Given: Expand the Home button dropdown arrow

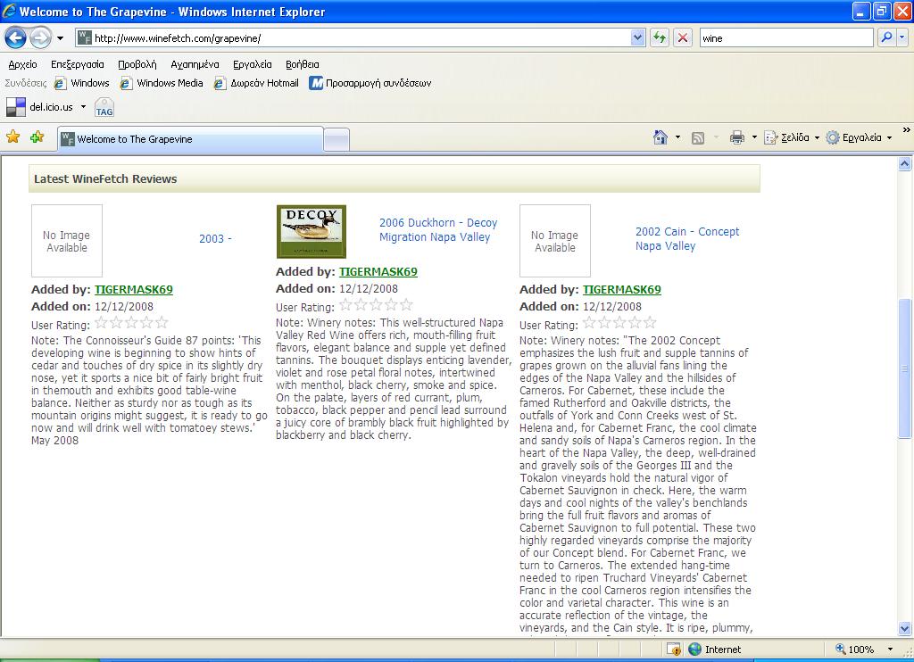Looking at the screenshot, I should (678, 137).
